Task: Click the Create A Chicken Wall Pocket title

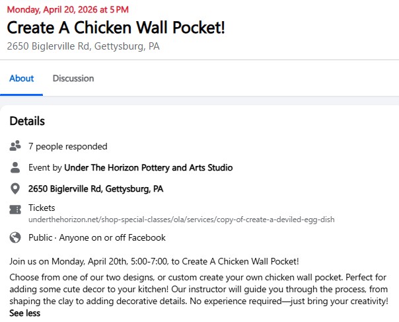Action: (116, 28)
